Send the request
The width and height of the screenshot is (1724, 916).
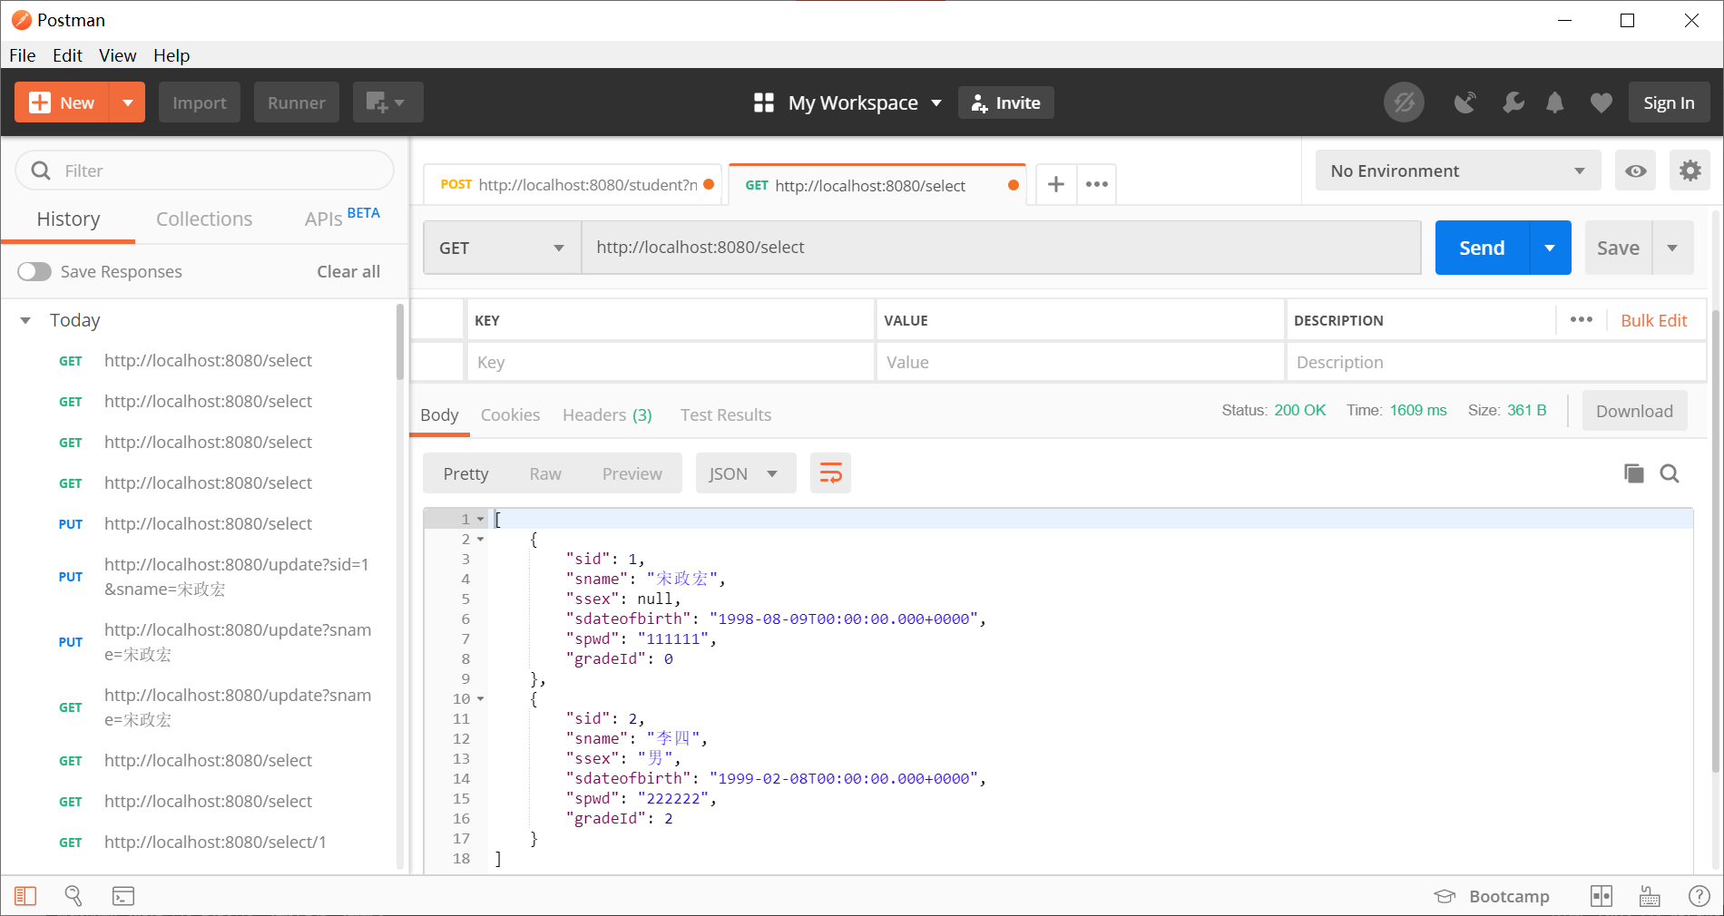(1482, 248)
